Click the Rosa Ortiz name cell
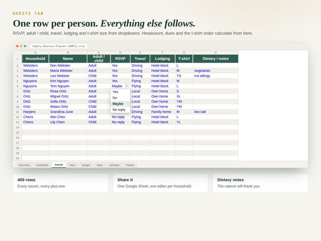 [68, 91]
